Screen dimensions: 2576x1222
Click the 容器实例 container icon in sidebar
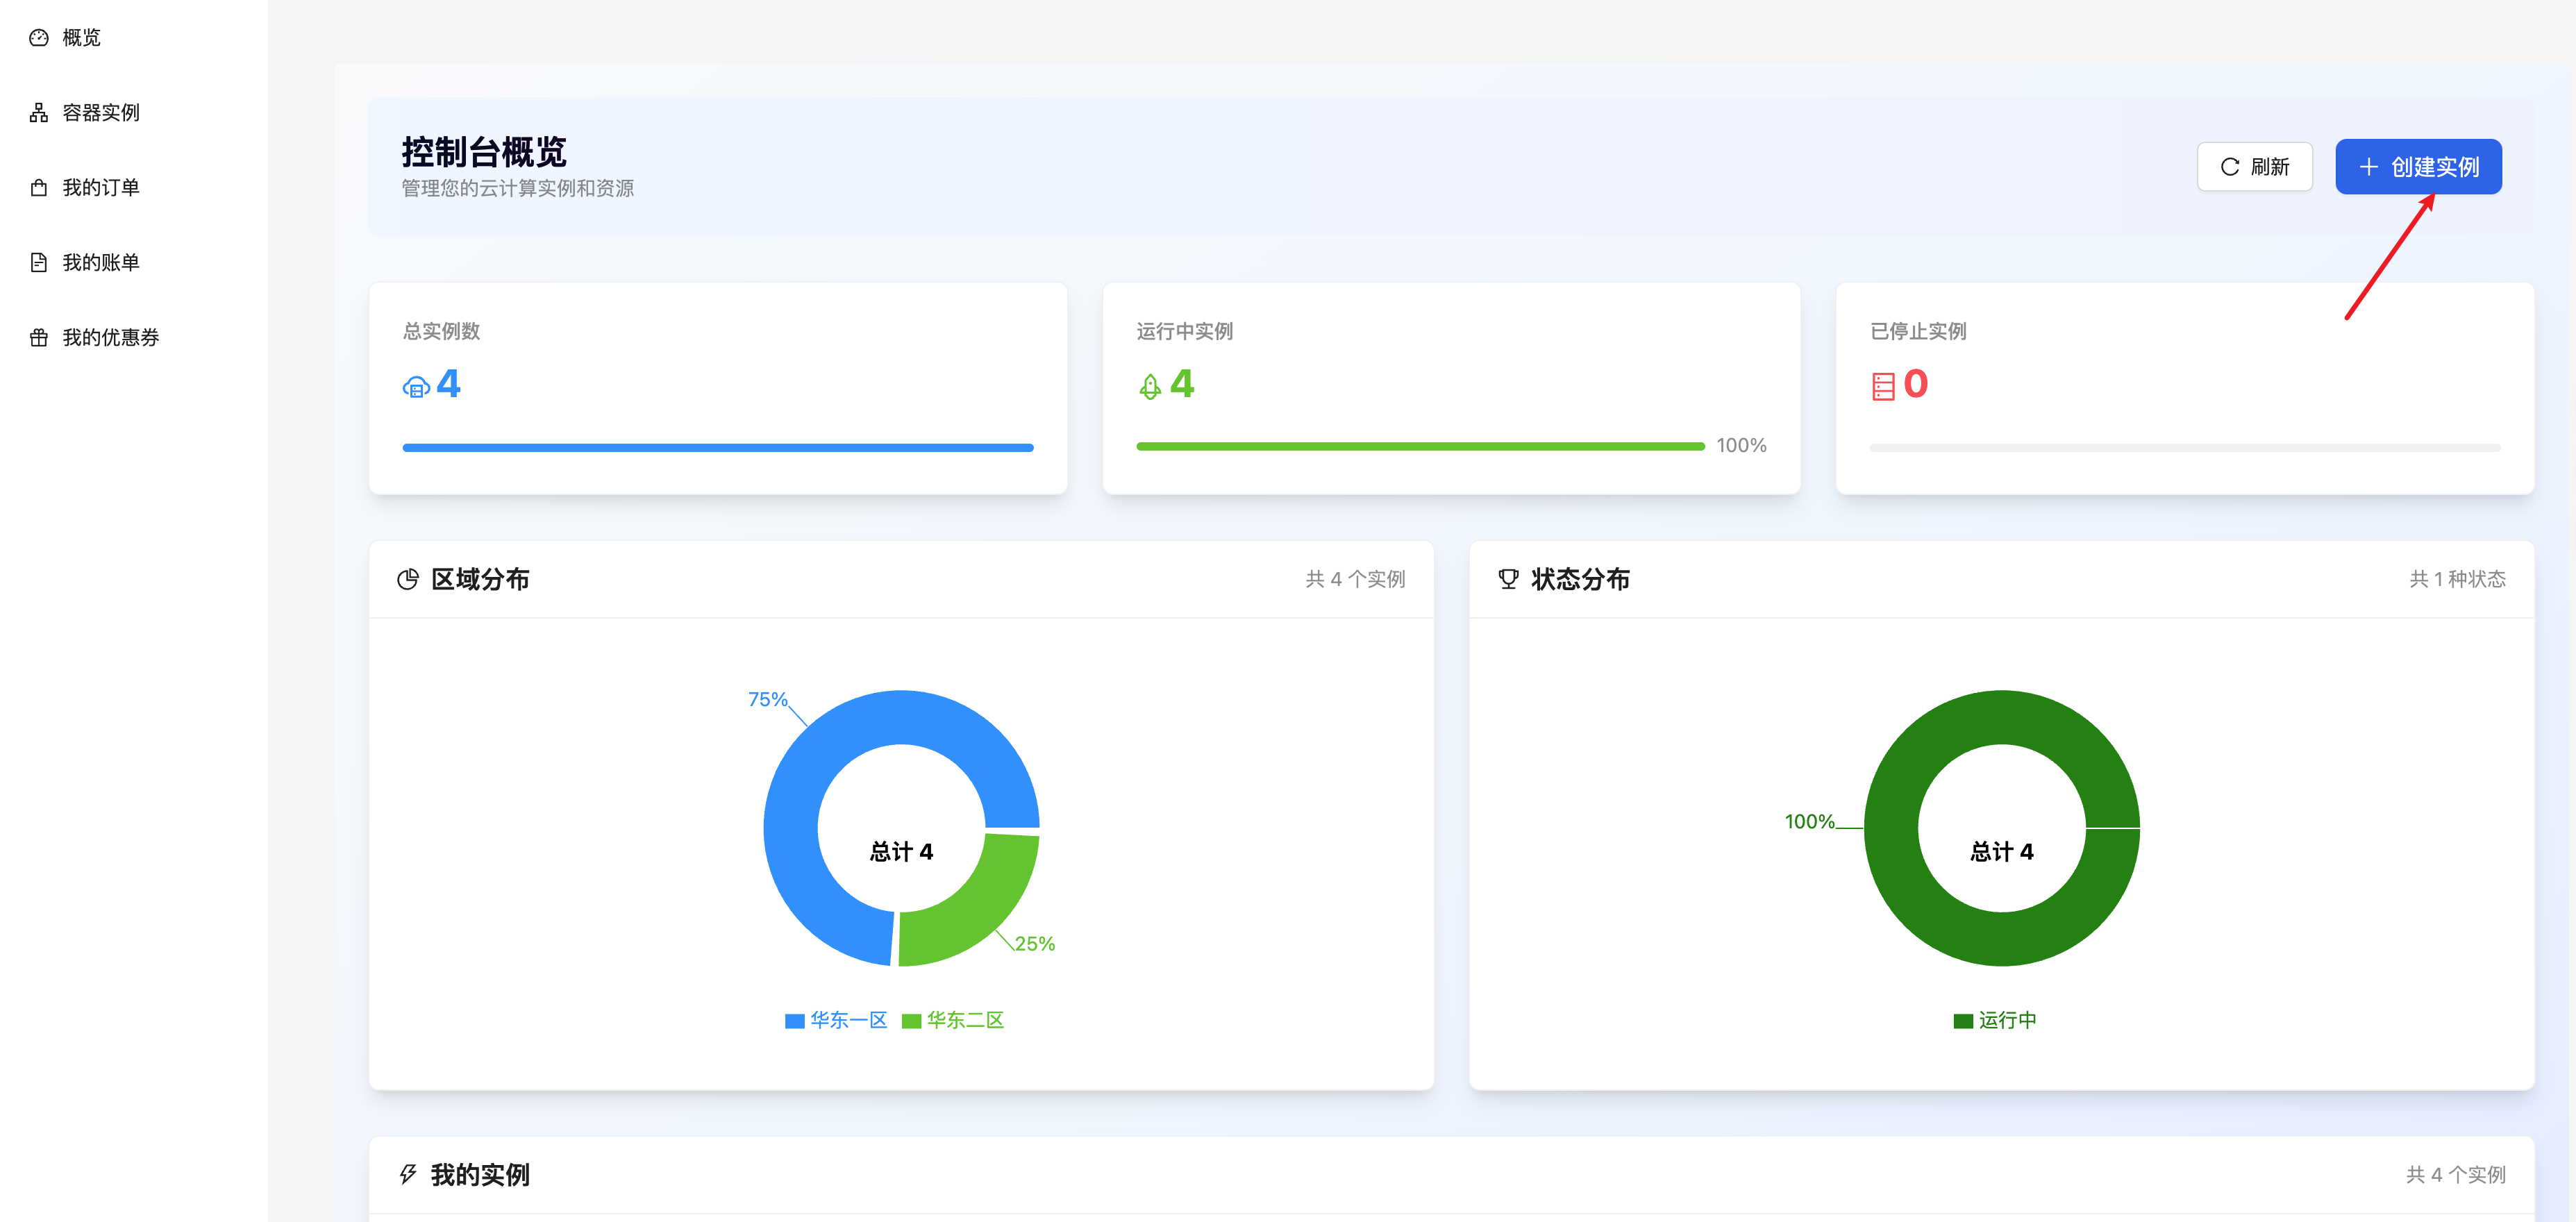(38, 112)
